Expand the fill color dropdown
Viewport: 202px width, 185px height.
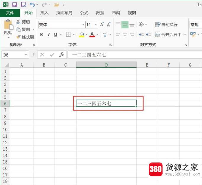[87, 34]
